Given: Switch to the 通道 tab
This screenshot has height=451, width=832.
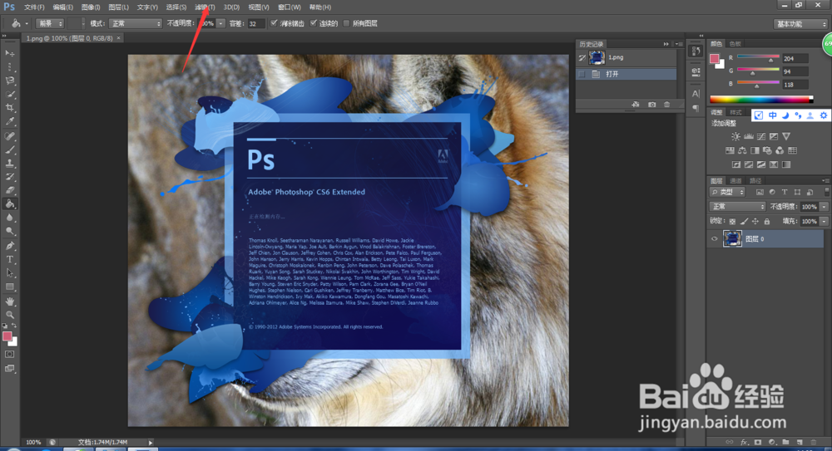Looking at the screenshot, I should click(x=735, y=181).
